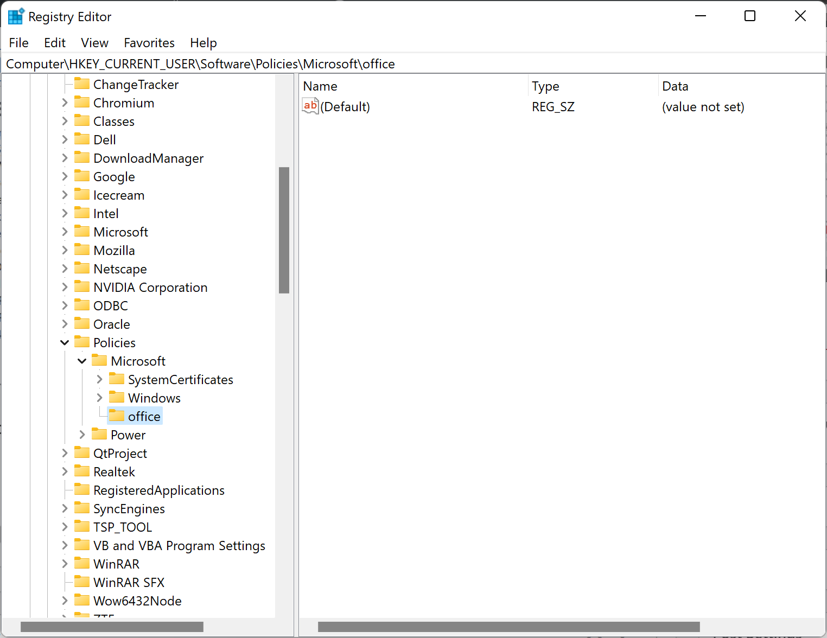The image size is (827, 638).
Task: Click the Power folder icon
Action: [99, 434]
